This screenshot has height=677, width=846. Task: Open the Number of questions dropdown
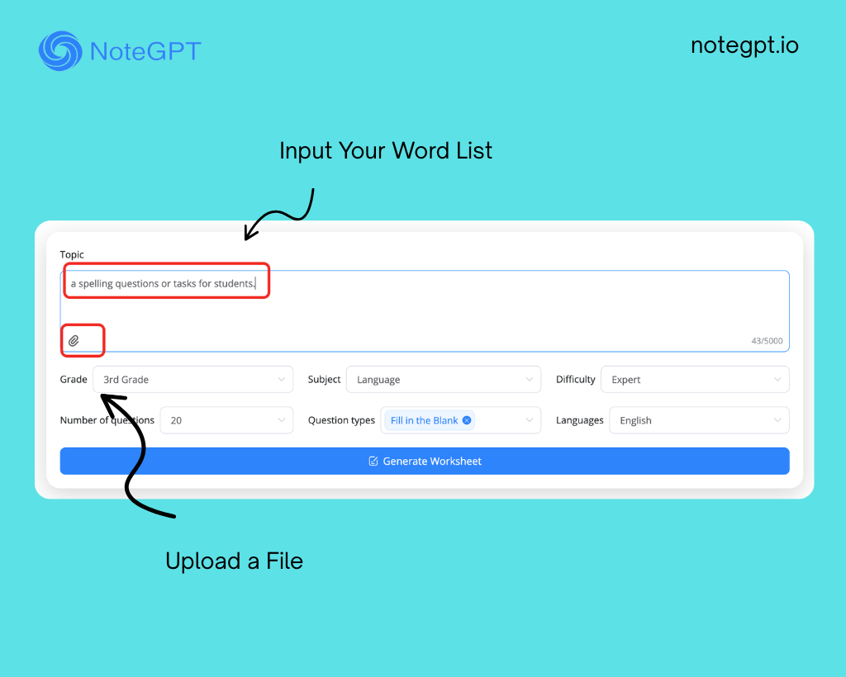[226, 420]
